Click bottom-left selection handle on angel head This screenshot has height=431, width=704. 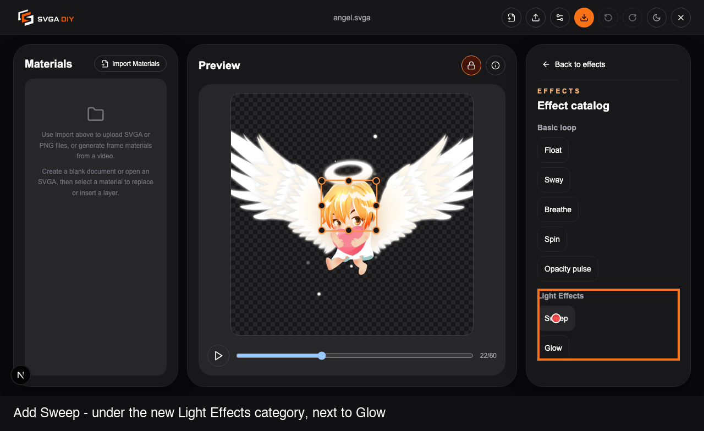point(322,230)
